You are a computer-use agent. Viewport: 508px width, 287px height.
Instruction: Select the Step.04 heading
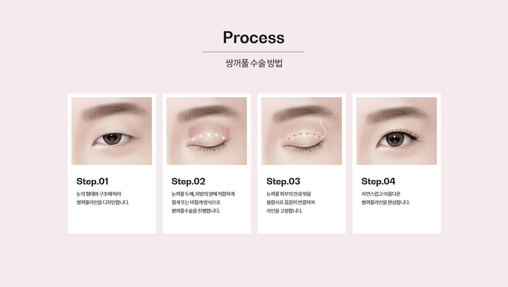click(378, 182)
